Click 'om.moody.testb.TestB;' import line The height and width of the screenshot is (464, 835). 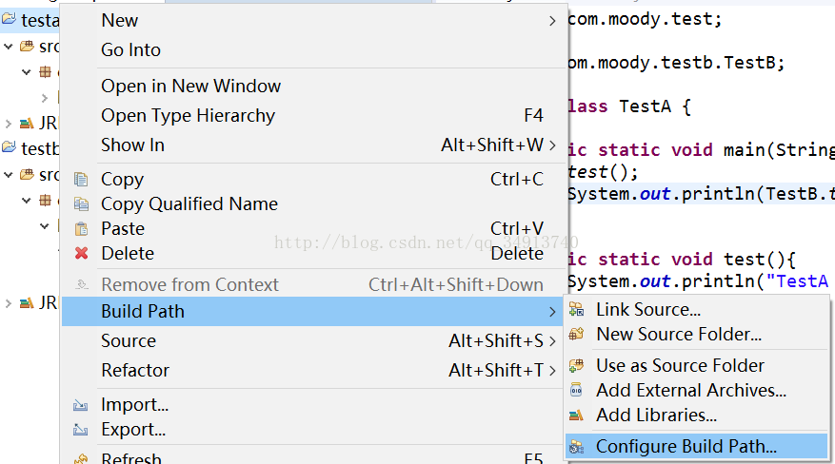[x=676, y=64]
